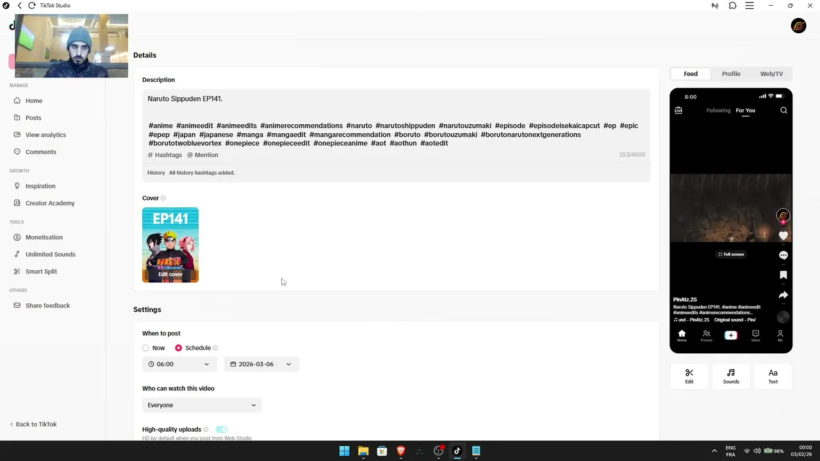The width and height of the screenshot is (820, 461).
Task: Add Hashtags to description
Action: click(165, 155)
